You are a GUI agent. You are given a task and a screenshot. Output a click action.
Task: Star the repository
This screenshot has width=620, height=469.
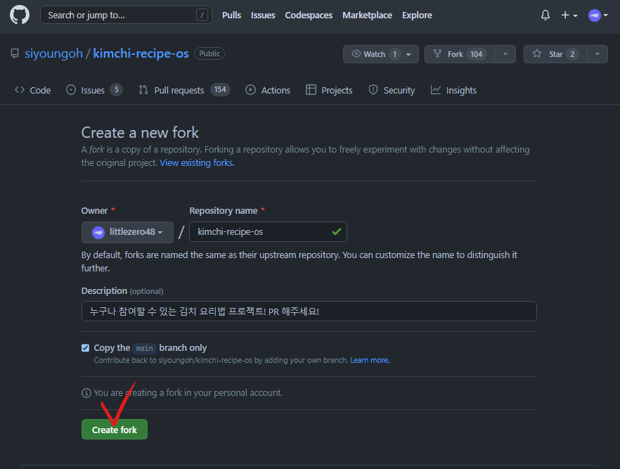coord(555,54)
